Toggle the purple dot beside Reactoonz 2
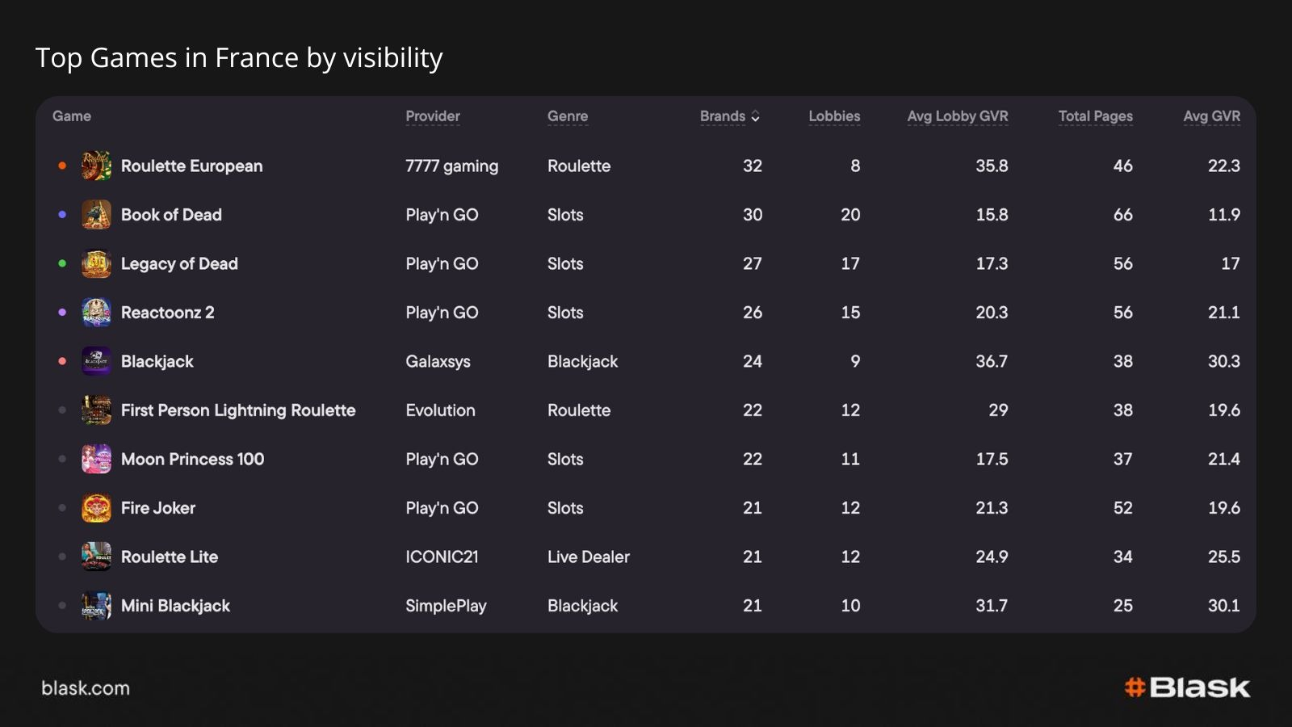The image size is (1292, 727). [62, 313]
